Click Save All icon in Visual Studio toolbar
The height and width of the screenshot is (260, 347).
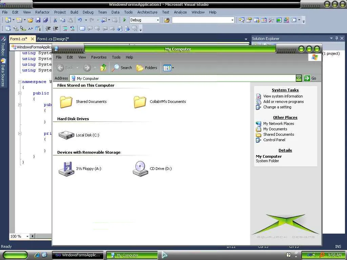pyautogui.click(x=45, y=20)
